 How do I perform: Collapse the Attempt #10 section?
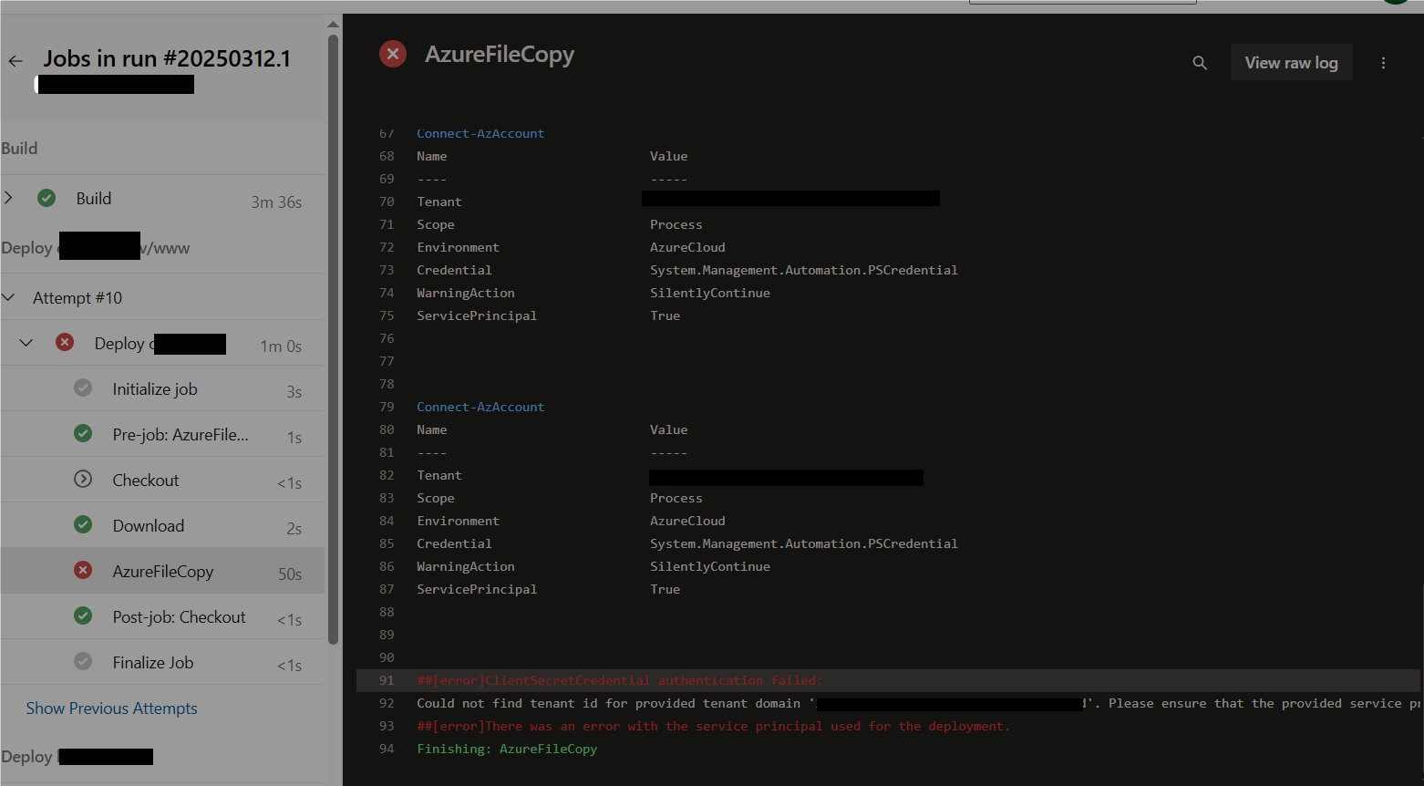(9, 296)
